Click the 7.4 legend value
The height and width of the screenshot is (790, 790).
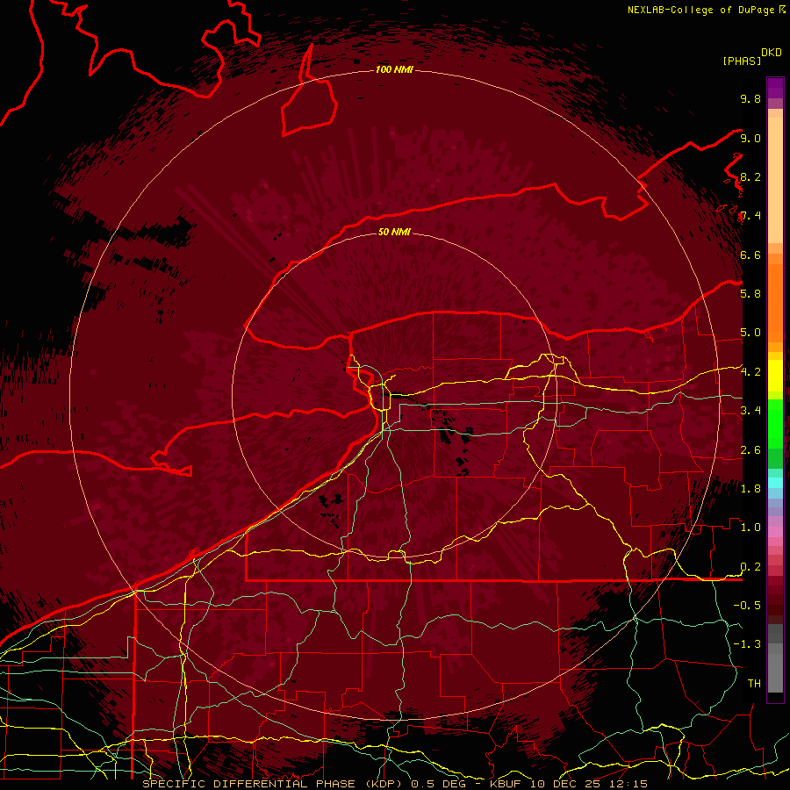[750, 216]
